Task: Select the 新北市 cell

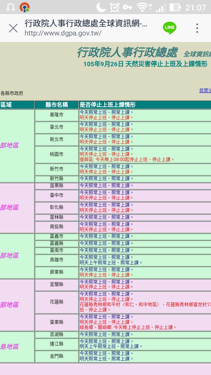Action: [x=57, y=139]
